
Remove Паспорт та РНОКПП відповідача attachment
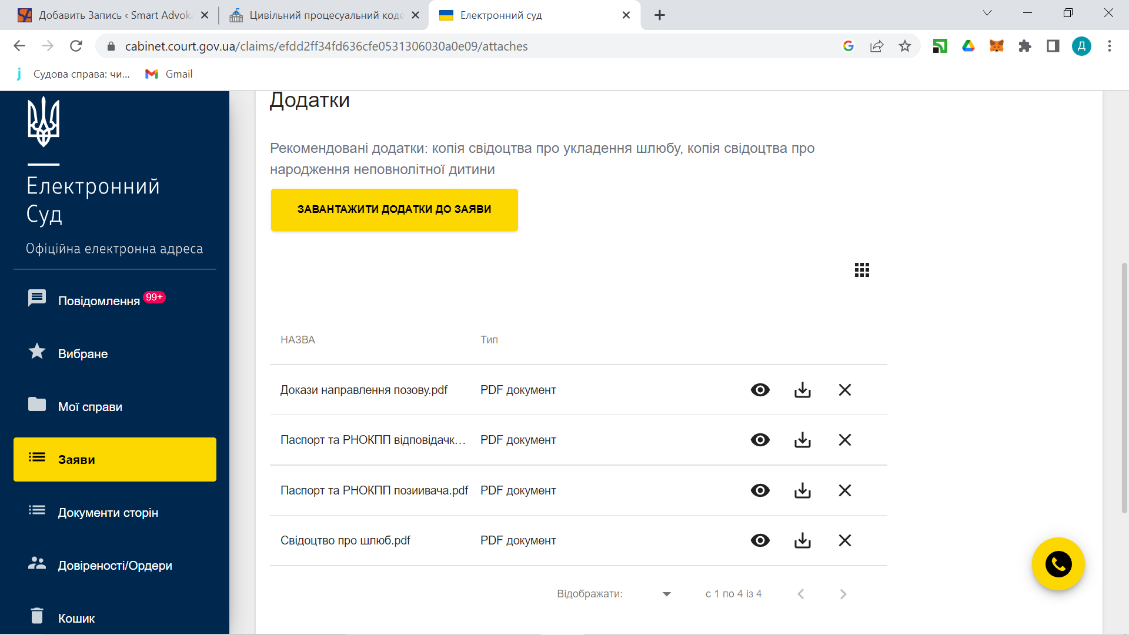pyautogui.click(x=844, y=440)
